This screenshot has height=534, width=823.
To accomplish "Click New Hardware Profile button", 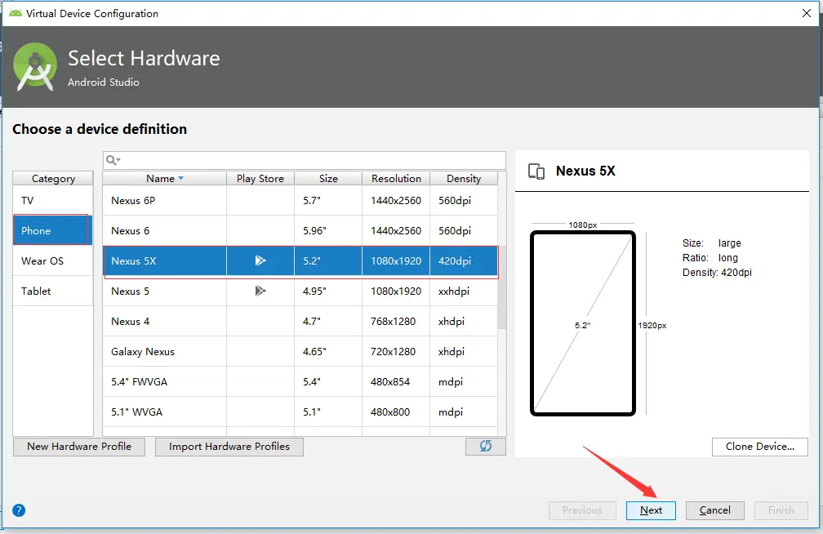I will point(79,447).
